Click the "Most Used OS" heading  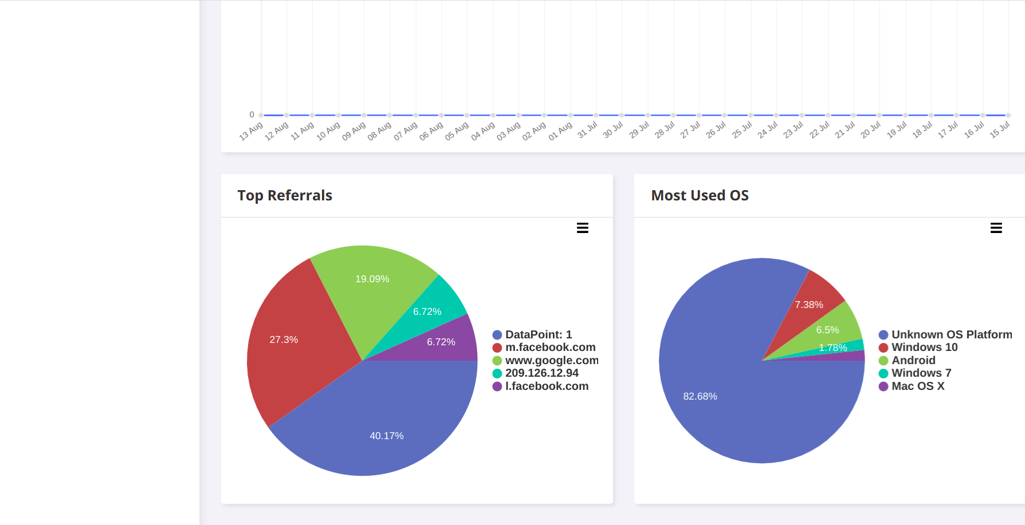tap(700, 196)
